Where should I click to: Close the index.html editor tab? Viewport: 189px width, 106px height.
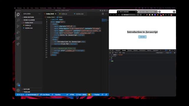(x=56, y=14)
